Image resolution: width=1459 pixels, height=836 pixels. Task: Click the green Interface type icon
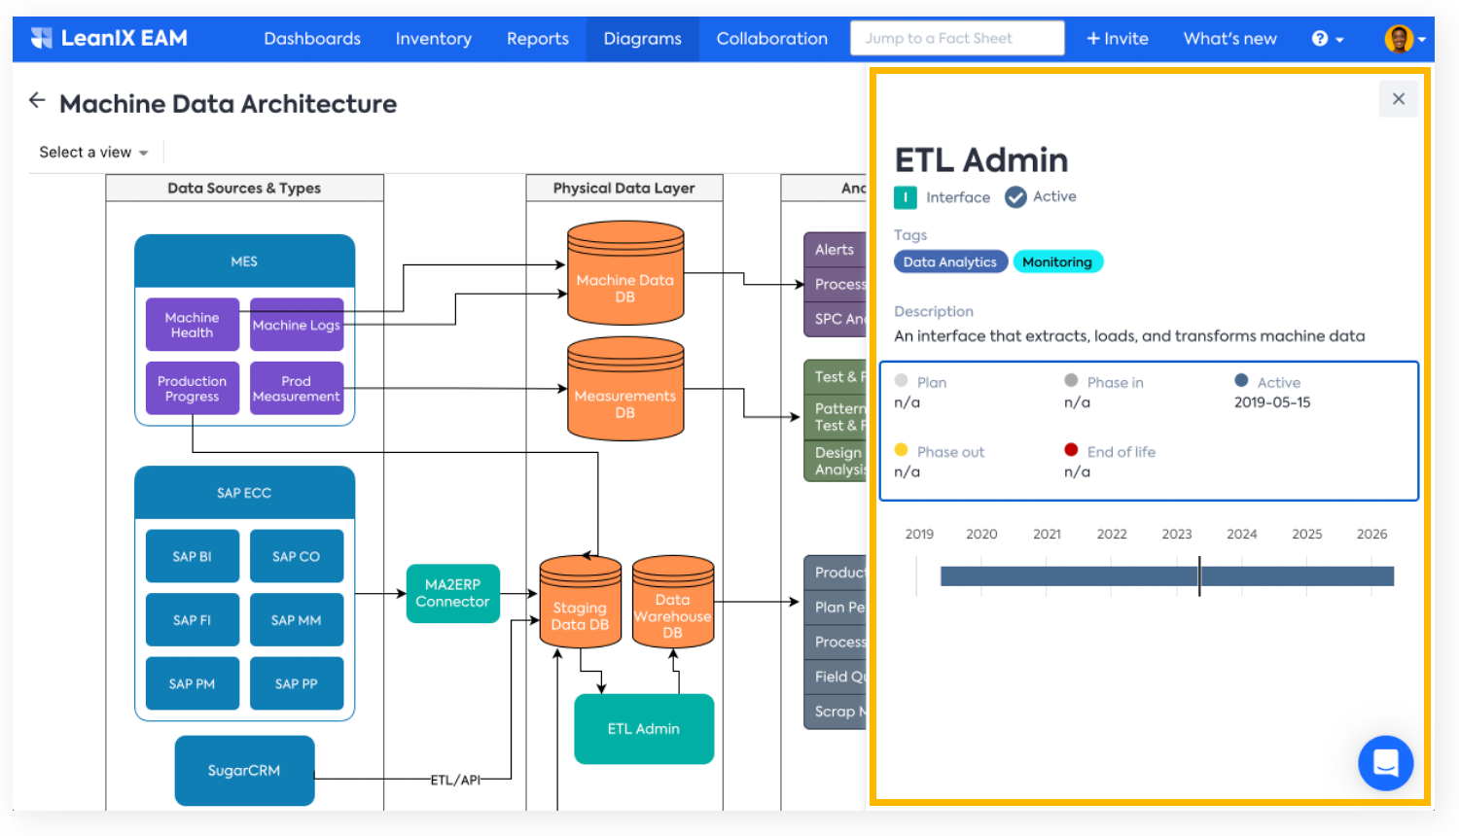(906, 197)
